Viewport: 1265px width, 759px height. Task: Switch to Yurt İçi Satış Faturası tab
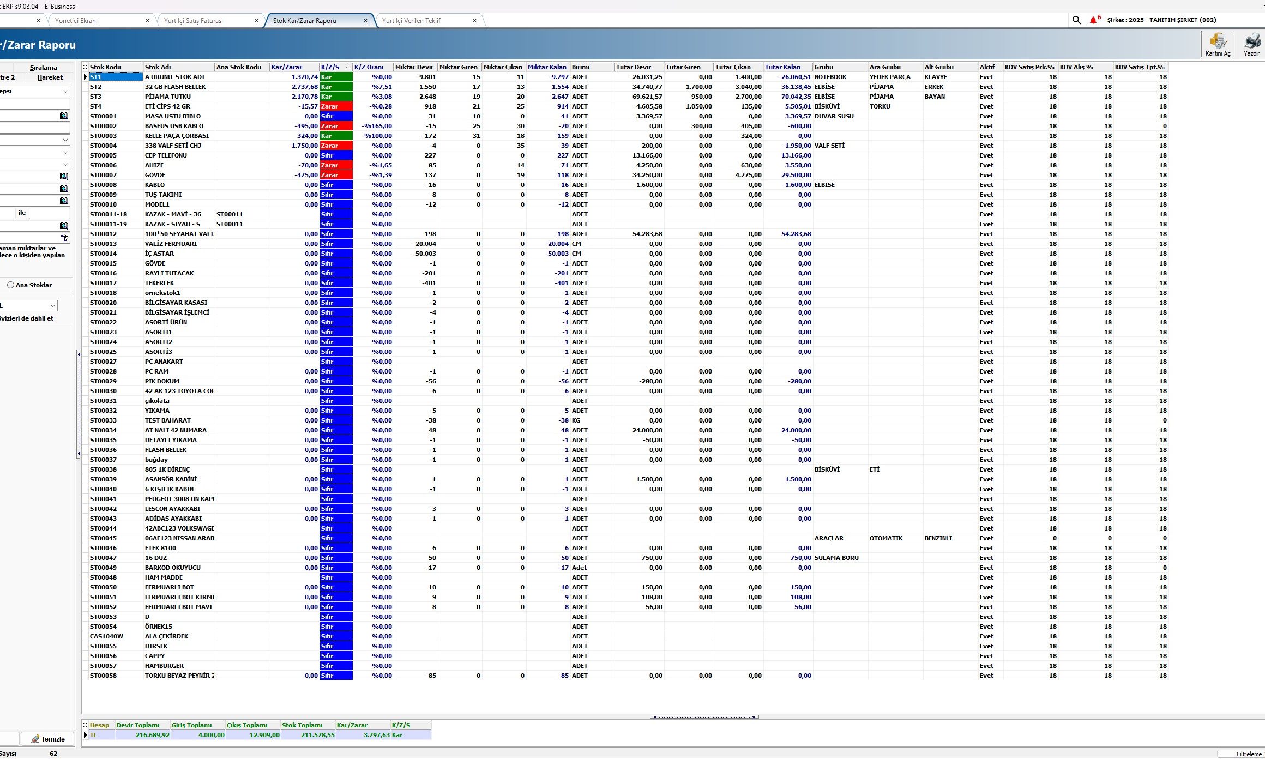194,21
